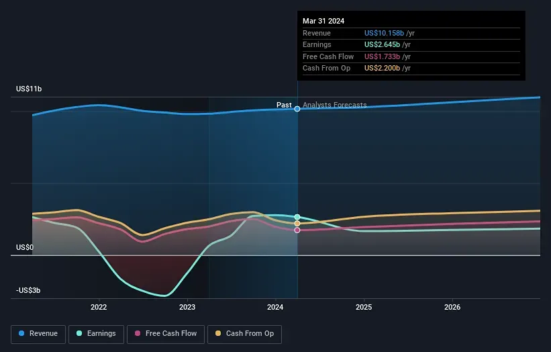551x352 pixels.
Task: Click the 'Analysts Forecasts' label
Action: (334, 105)
